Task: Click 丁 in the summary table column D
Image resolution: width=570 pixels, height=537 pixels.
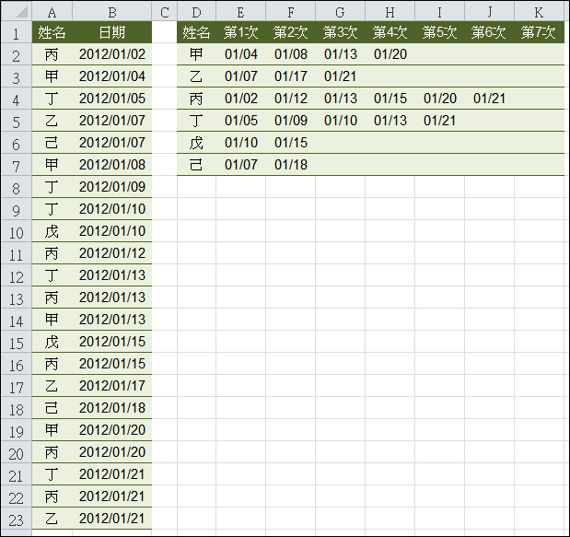Action: coord(196,121)
